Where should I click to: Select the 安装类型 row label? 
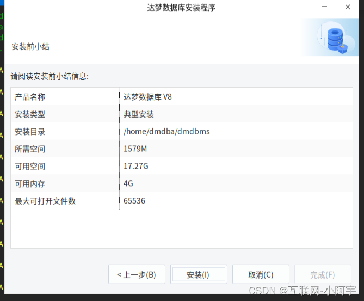[x=30, y=114]
